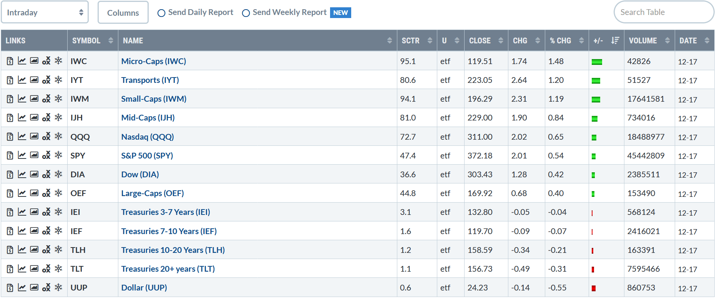The height and width of the screenshot is (302, 717).
Task: Open symbol summary icon for DIA row
Action: (10, 174)
